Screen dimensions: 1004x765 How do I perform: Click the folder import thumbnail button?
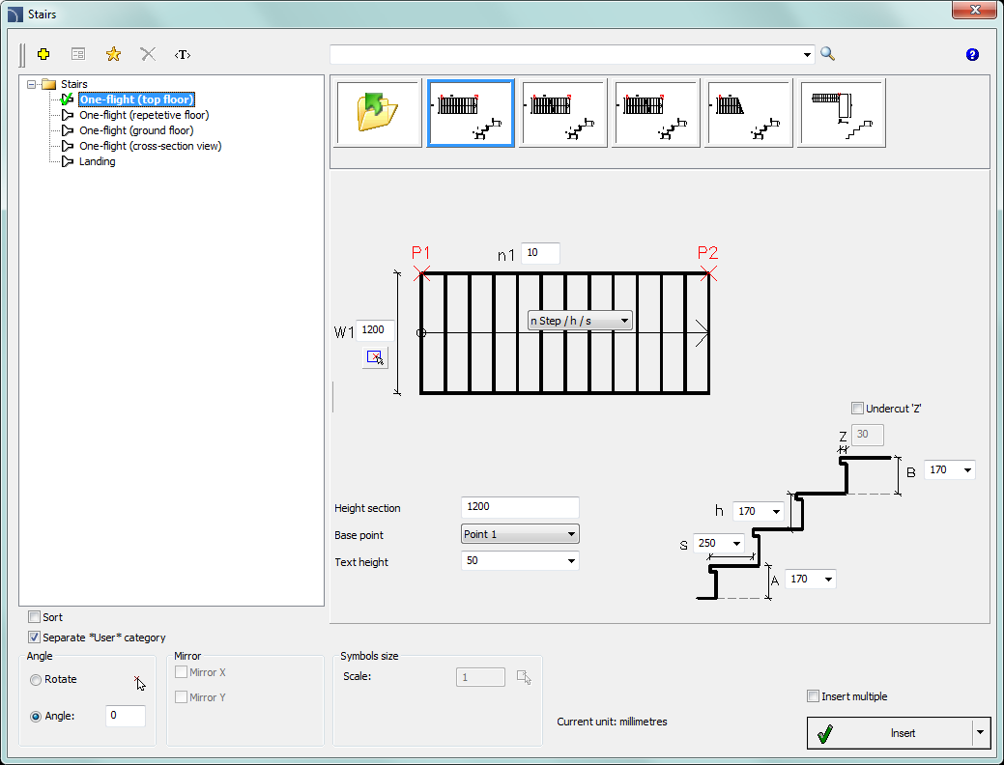(378, 113)
